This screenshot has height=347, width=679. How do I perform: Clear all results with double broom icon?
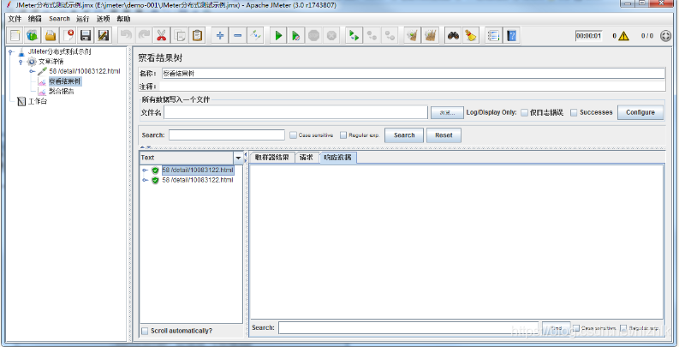[431, 35]
